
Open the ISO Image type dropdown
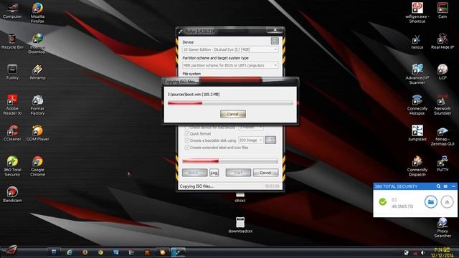(x=251, y=140)
